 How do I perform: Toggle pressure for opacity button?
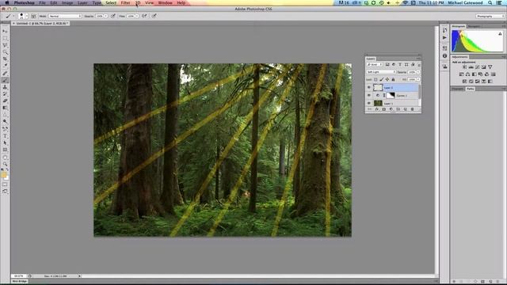coord(113,16)
